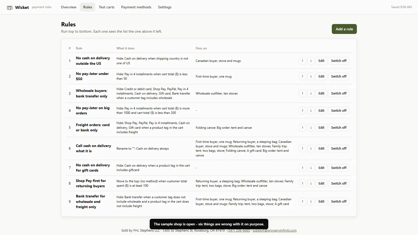Go to Payment methods tab
This screenshot has height=235, width=418.
(x=136, y=7)
